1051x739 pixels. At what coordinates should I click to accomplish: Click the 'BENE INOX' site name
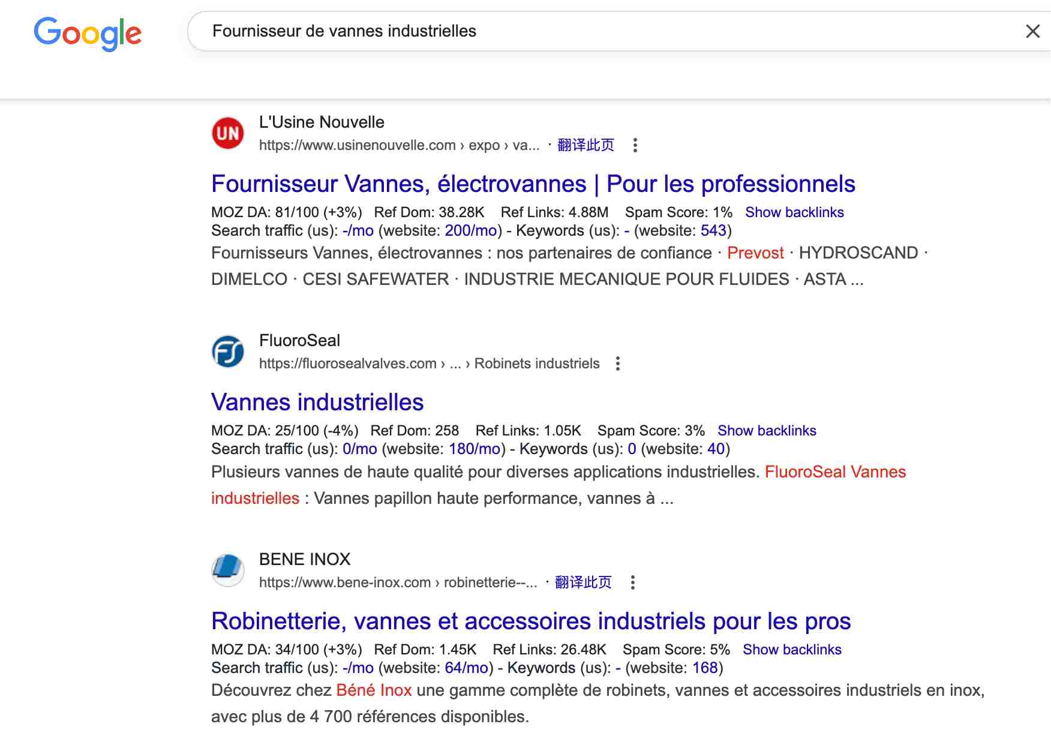pos(305,560)
